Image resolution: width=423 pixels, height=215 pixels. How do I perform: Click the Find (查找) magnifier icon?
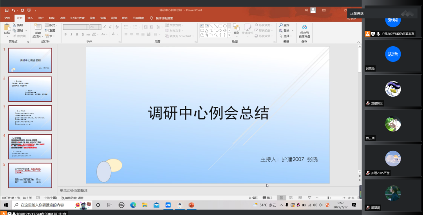tap(281, 25)
